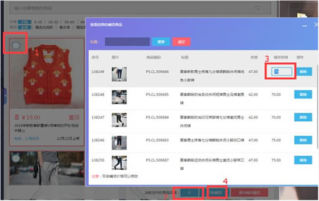Click the red 清空 clear button
Viewport: 319px width, 201px height.
(181, 41)
